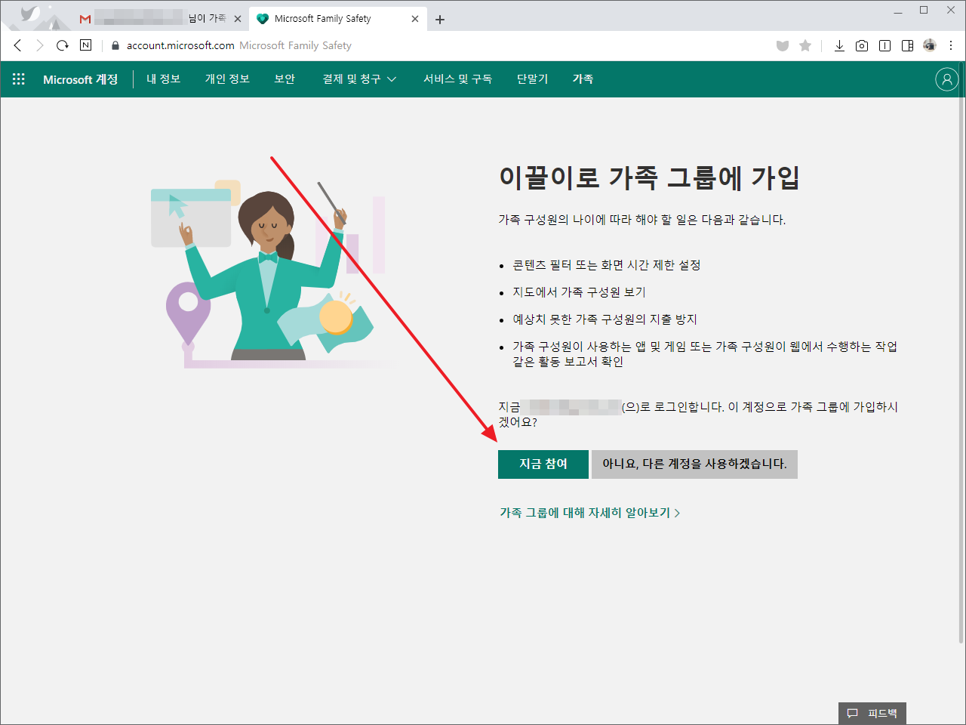This screenshot has height=725, width=966.
Task: Open 가족 그룹에 대해 자세히 알아보기 link
Action: coord(590,513)
